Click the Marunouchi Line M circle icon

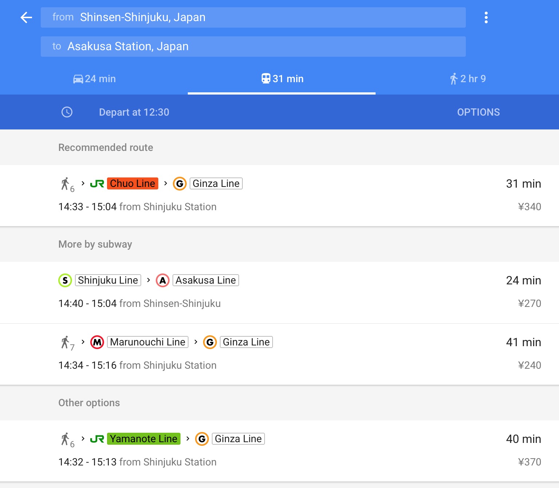pos(97,342)
